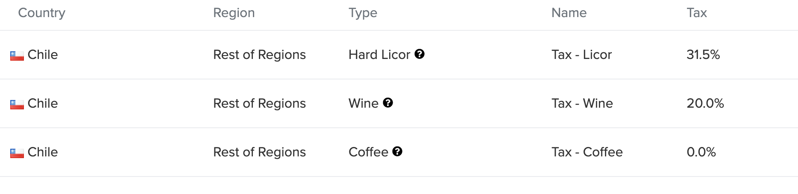
Task: Open the Tax - Coffee entry
Action: [x=587, y=152]
